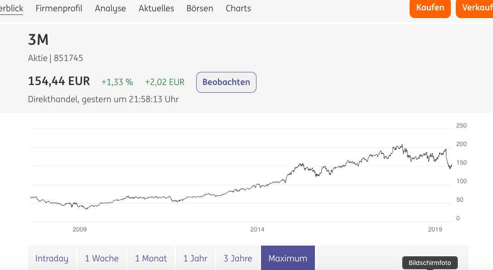Add 3M to watchlist via Beobachten

(226, 82)
